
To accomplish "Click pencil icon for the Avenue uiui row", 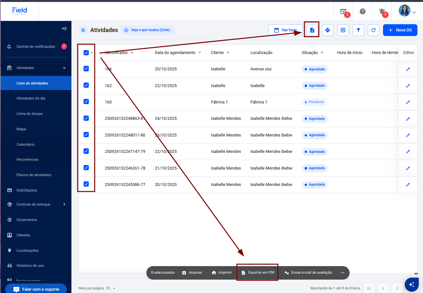I will coord(408,69).
